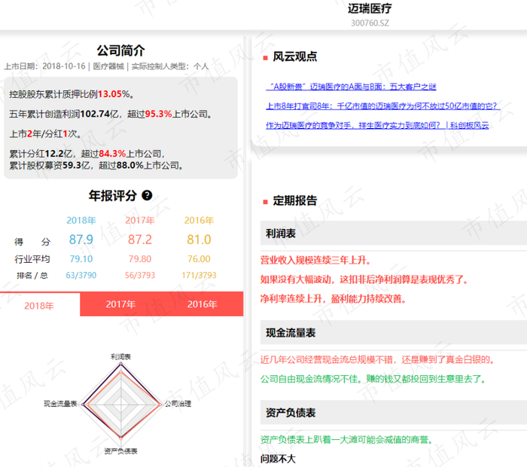Click the 定期报告 section heading

295,200
